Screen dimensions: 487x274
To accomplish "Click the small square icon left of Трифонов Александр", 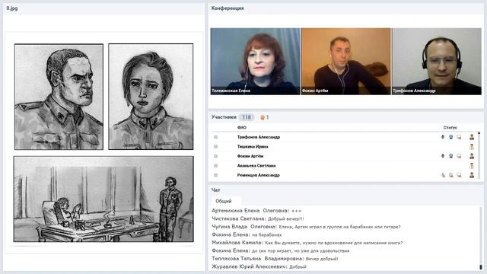I will point(215,137).
